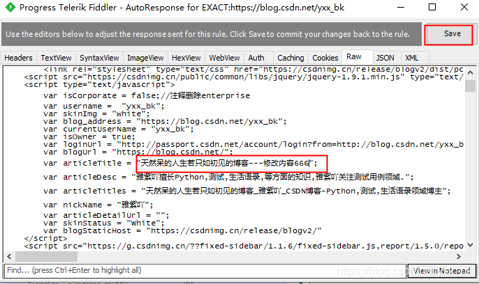Click the 'var articleTitles' line
This screenshot has width=479, height=284.
point(247,191)
